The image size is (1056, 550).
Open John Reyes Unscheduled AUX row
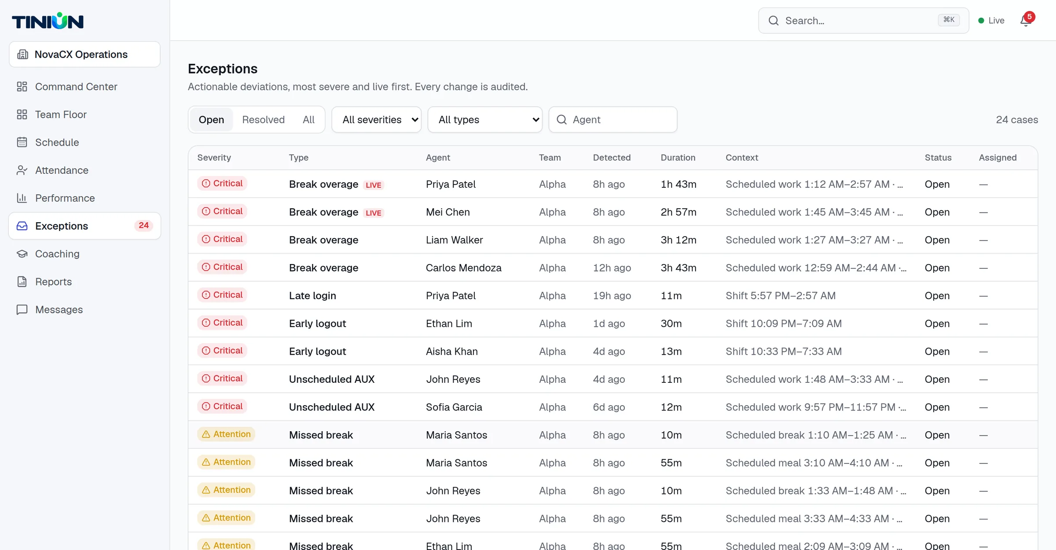[x=613, y=379]
